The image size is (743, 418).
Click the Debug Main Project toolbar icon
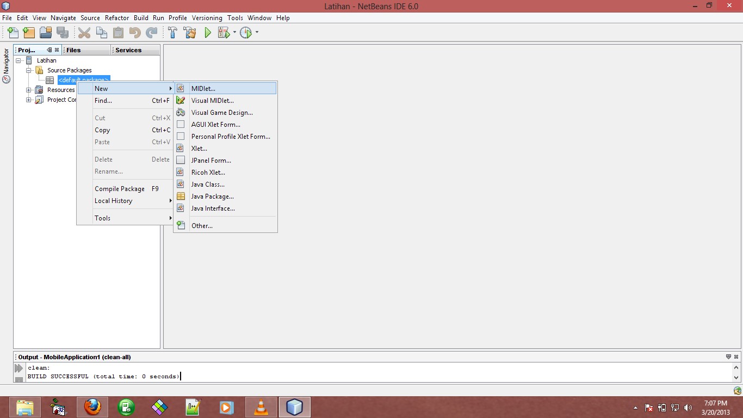(x=224, y=33)
